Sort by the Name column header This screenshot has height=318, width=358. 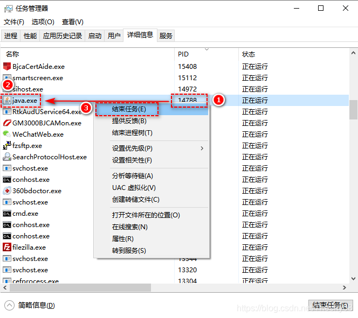[88, 54]
